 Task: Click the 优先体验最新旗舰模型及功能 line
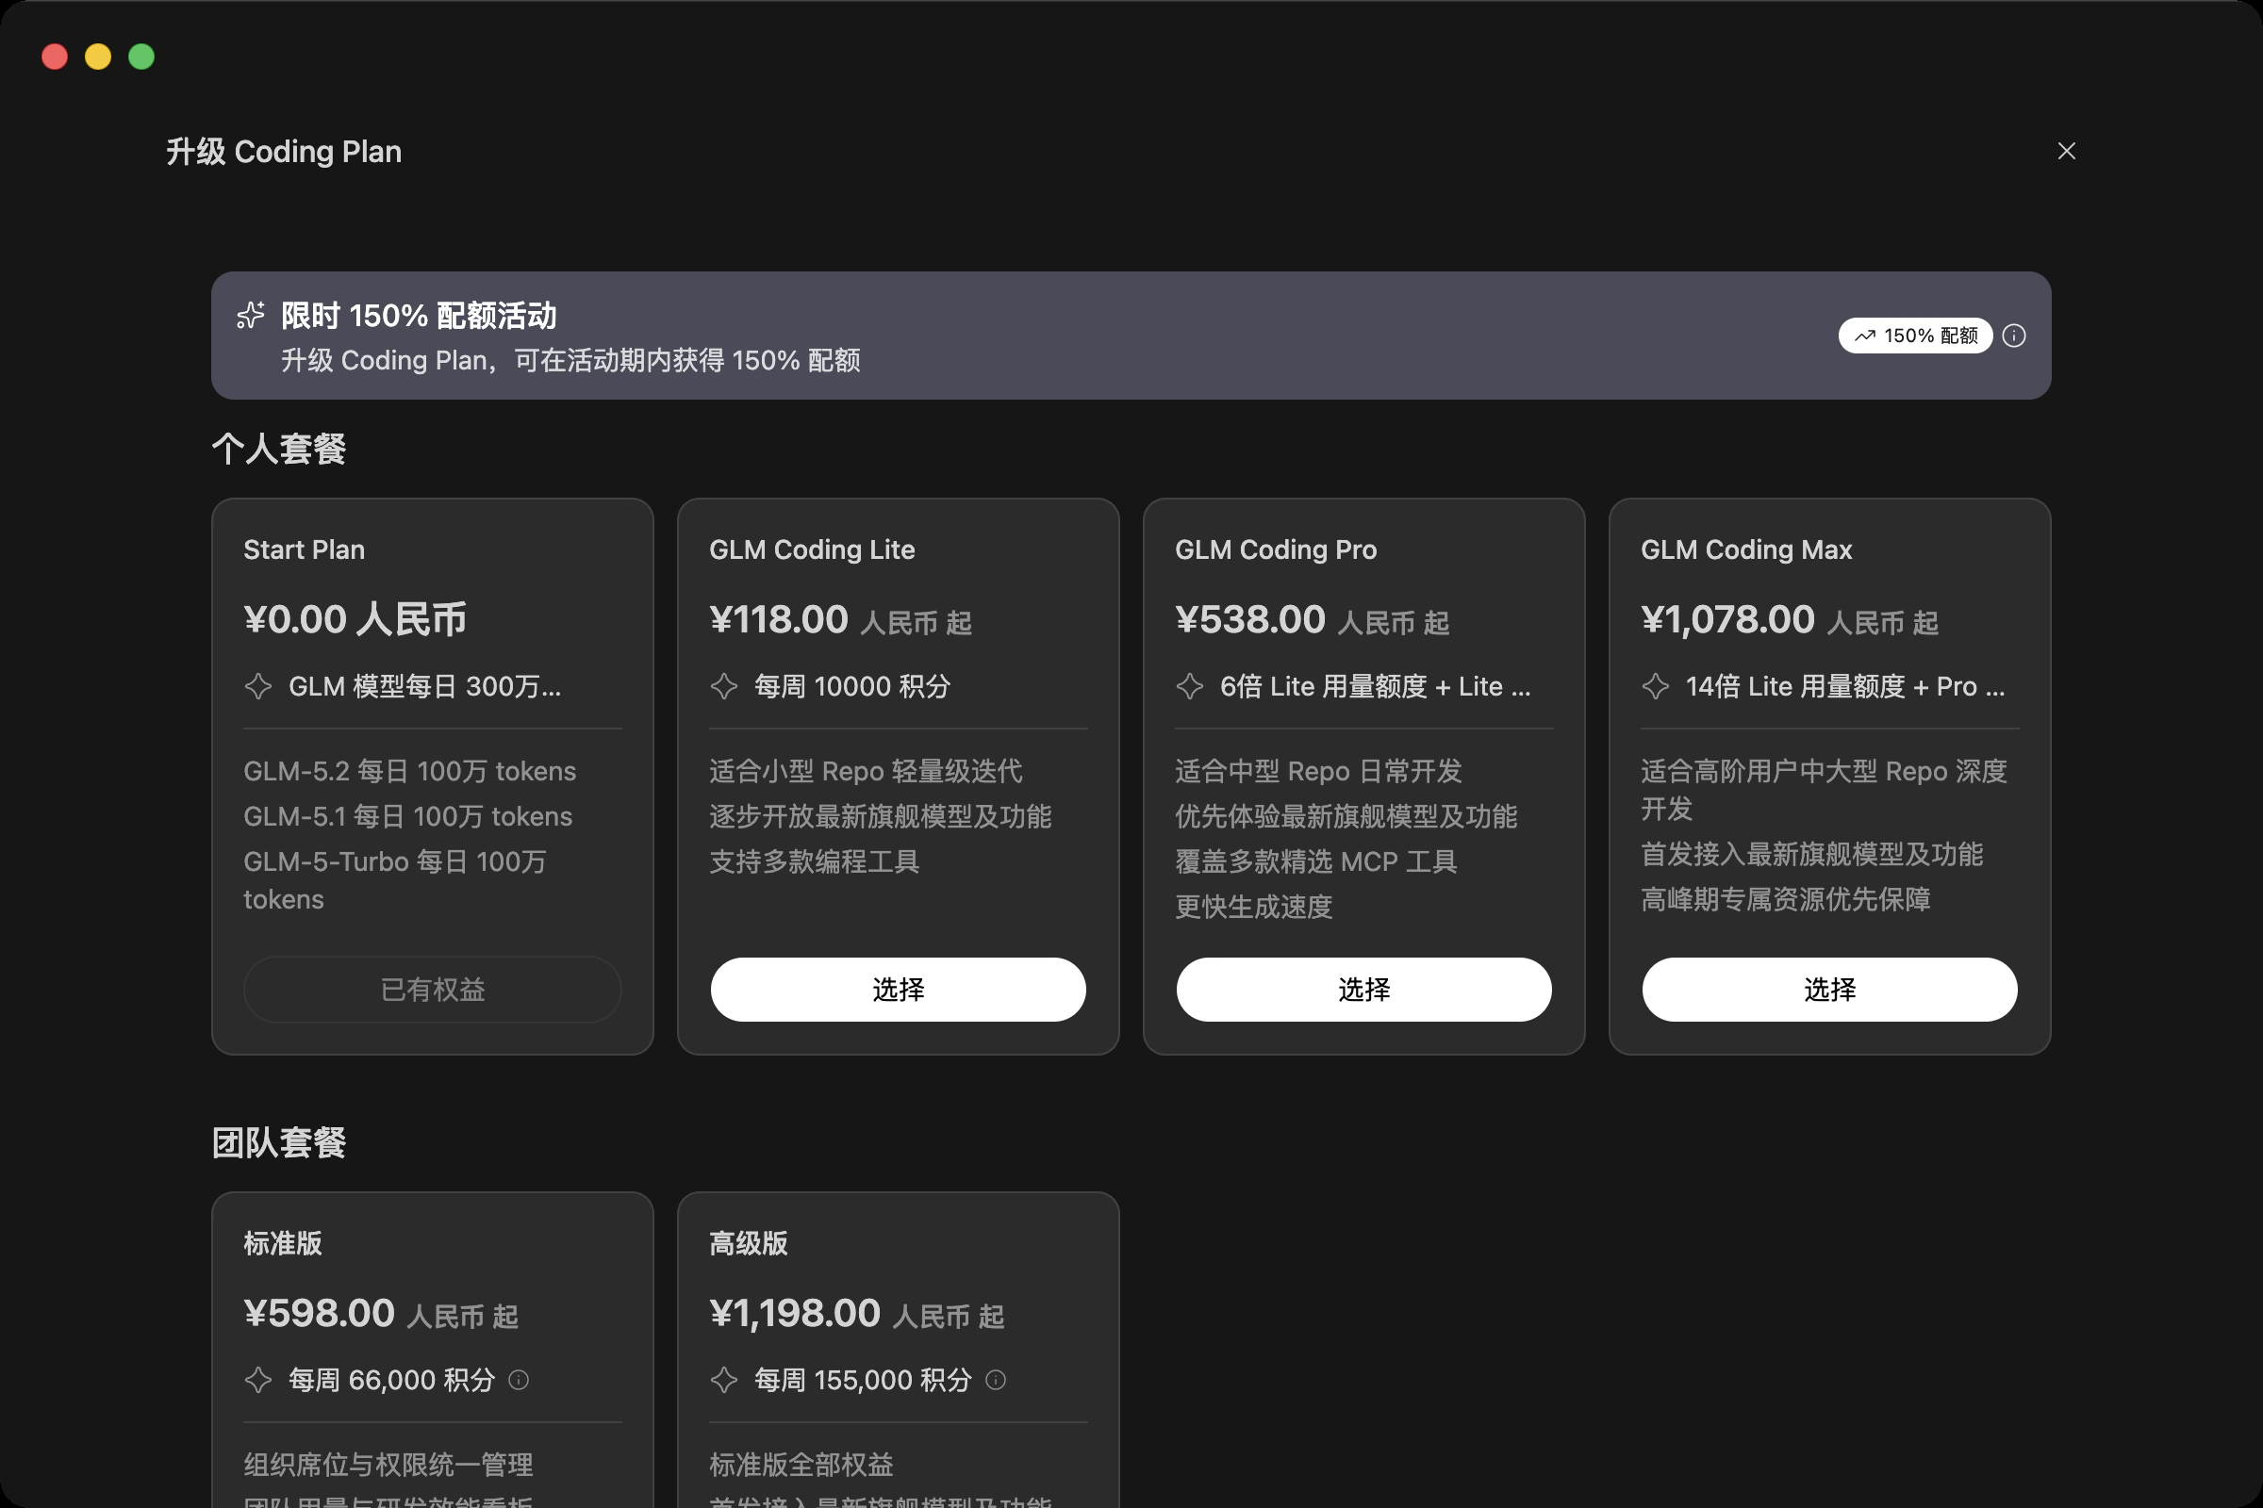[x=1346, y=816]
